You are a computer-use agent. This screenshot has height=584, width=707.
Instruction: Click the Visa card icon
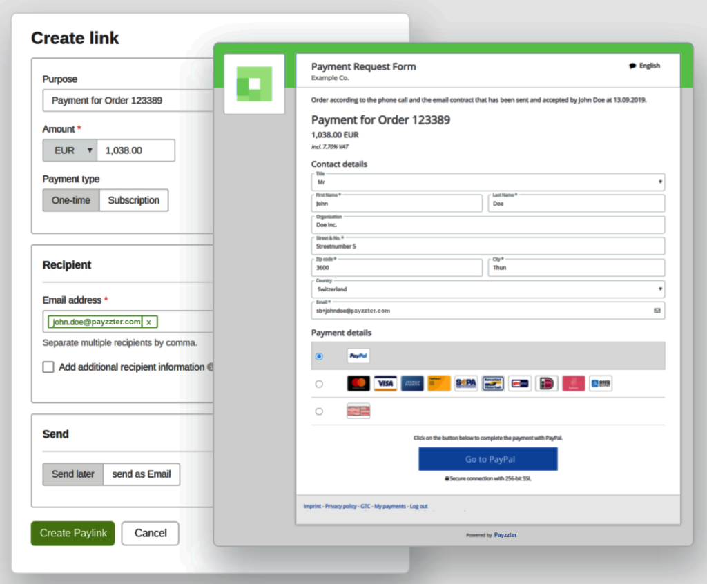point(385,383)
